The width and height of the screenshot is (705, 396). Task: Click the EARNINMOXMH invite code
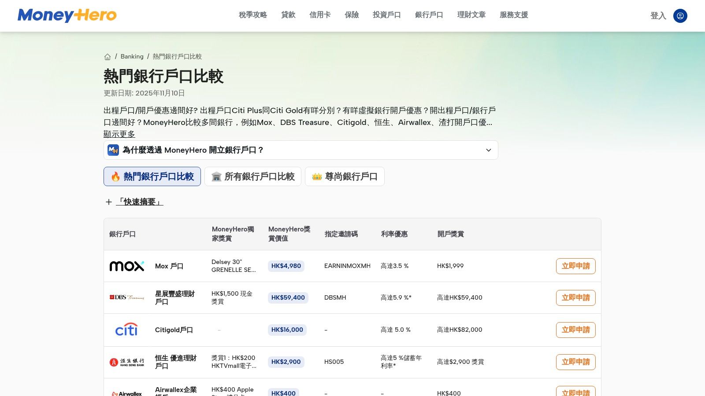pyautogui.click(x=347, y=266)
